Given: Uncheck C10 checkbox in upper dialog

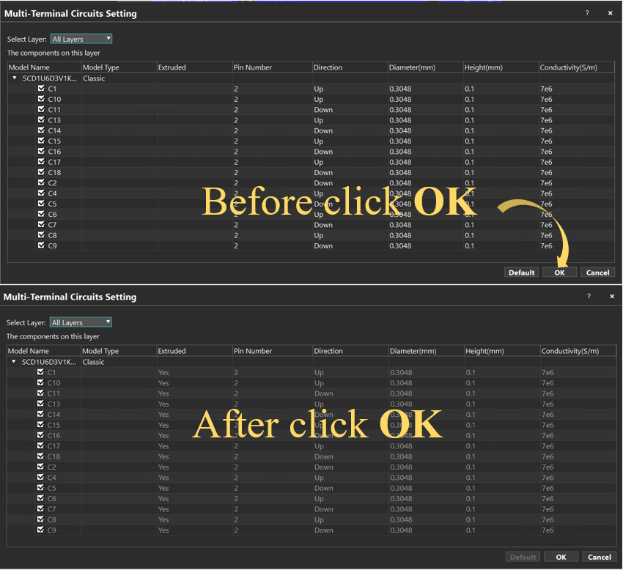Looking at the screenshot, I should click(x=41, y=98).
